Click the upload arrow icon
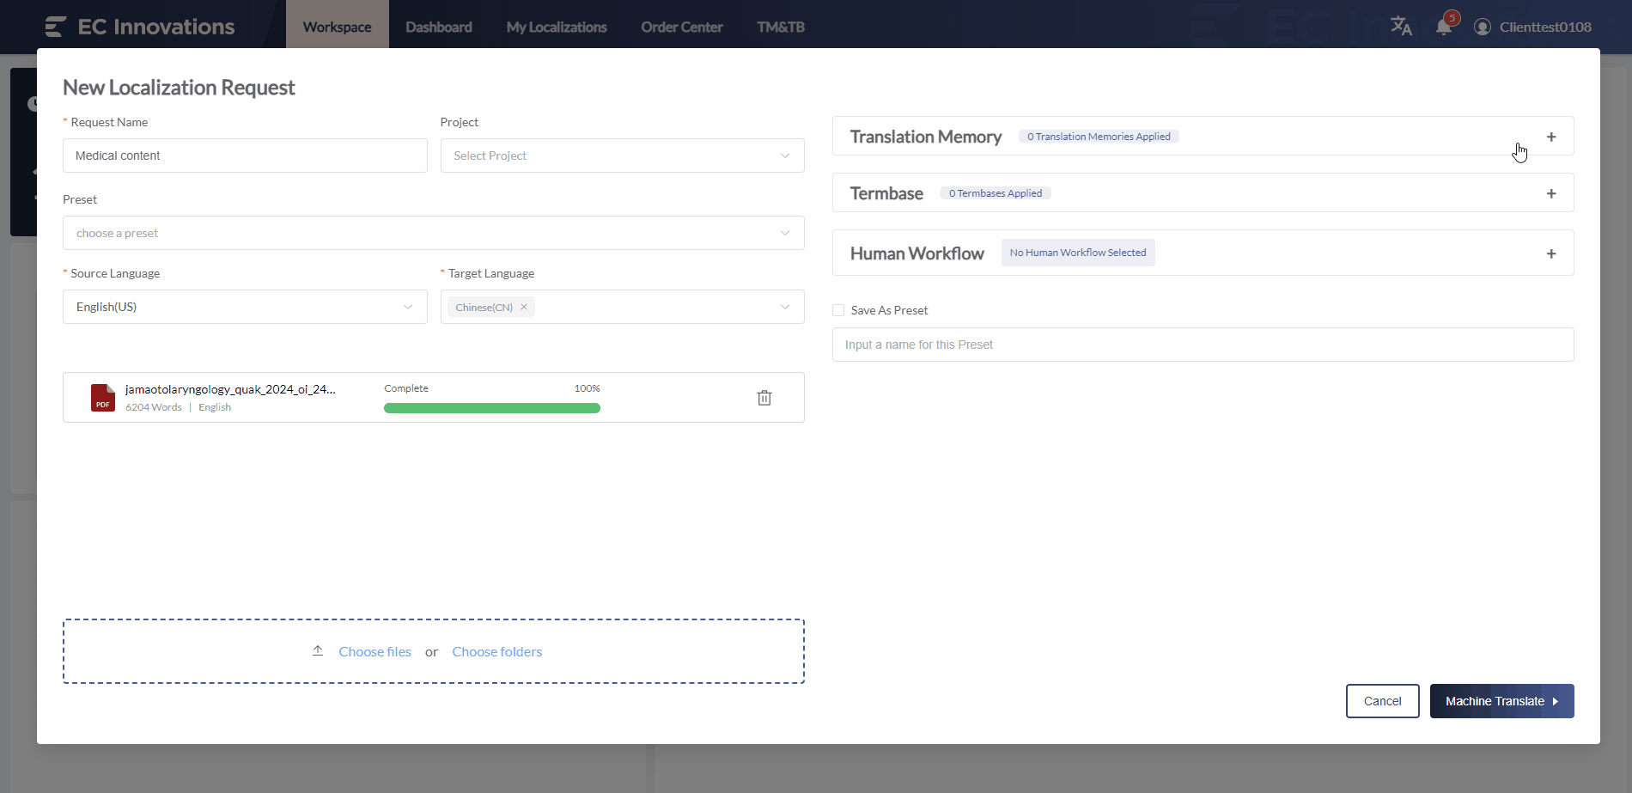 [x=318, y=651]
